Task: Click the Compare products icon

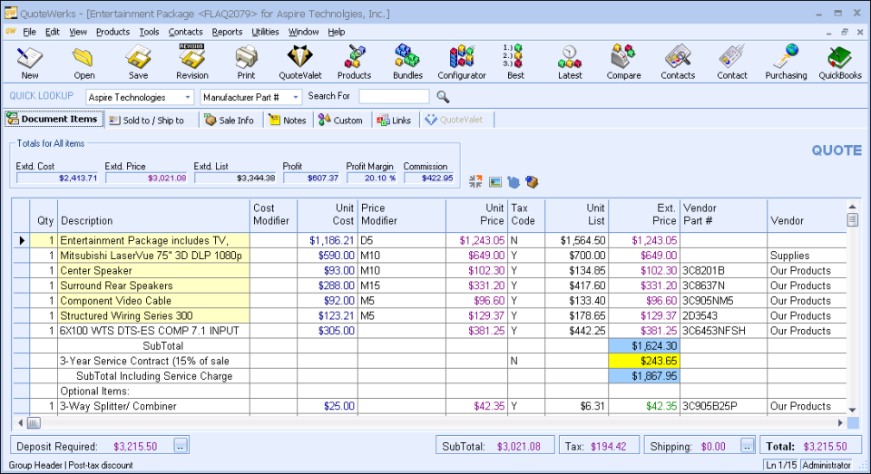Action: point(623,62)
